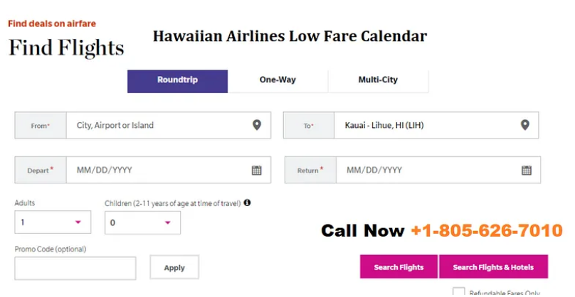The height and width of the screenshot is (297, 575).
Task: Click the Promo Code text box
Action: pos(75,268)
